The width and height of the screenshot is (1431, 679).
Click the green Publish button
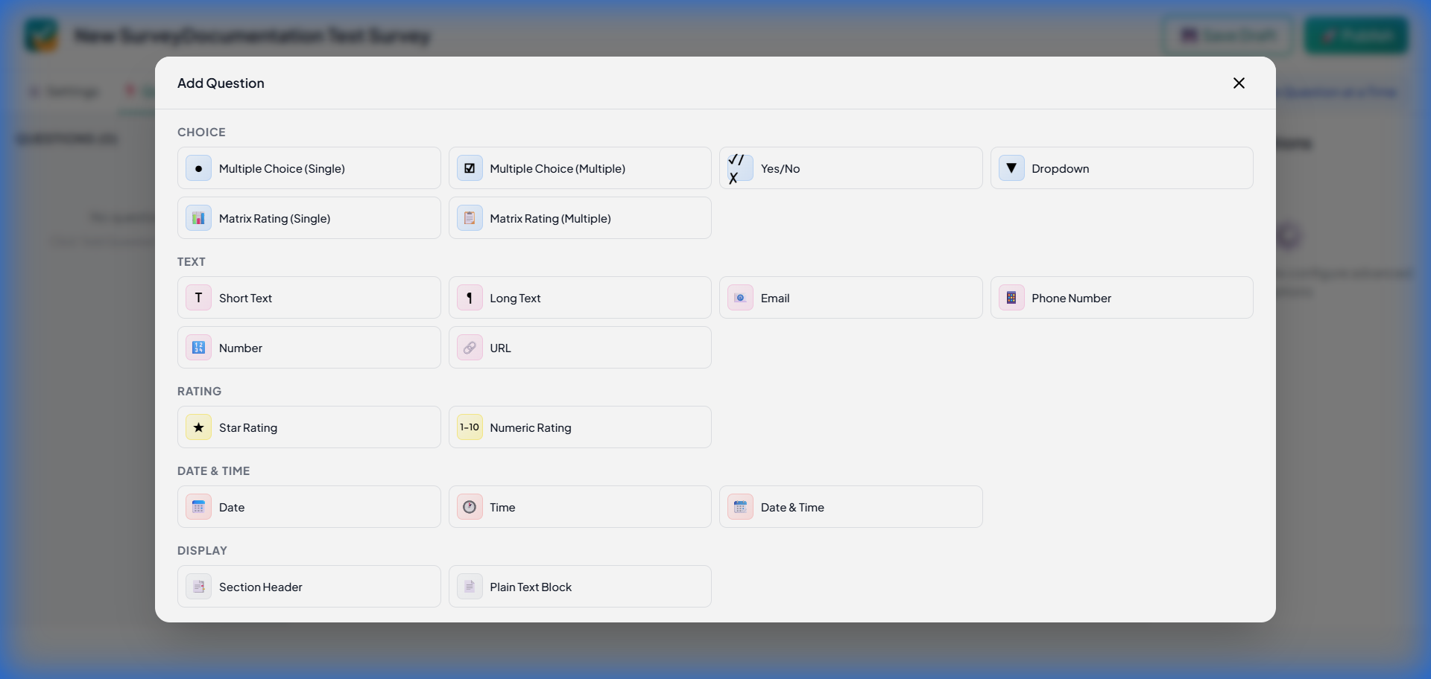pos(1356,35)
